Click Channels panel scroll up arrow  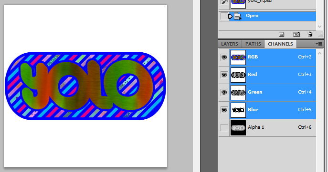click(319, 54)
